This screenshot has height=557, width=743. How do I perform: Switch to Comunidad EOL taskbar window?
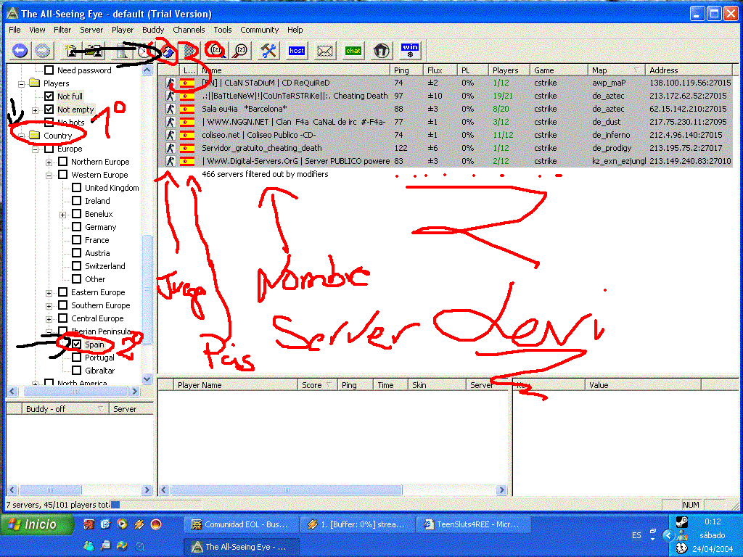click(241, 524)
